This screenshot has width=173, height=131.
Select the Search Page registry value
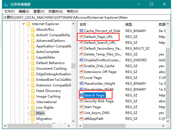[x=94, y=95]
